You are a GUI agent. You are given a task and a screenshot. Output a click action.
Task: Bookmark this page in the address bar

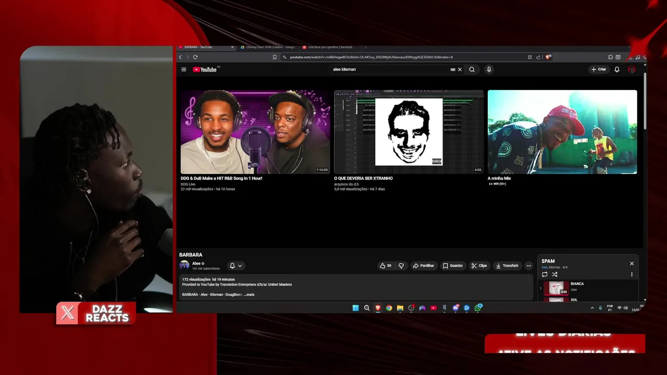(x=275, y=57)
